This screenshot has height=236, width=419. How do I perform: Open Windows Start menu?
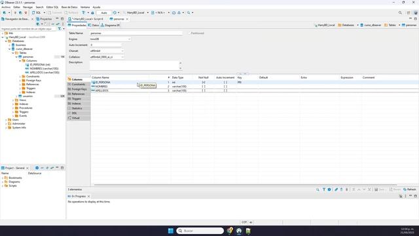tap(171, 231)
